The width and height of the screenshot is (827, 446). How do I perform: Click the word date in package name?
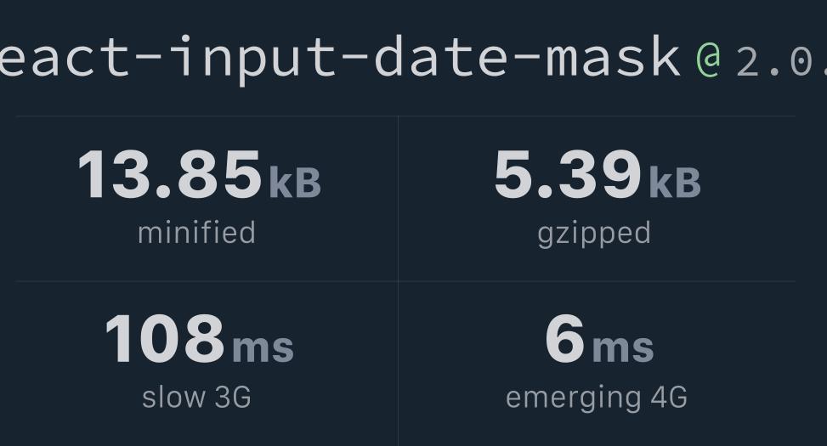click(441, 56)
